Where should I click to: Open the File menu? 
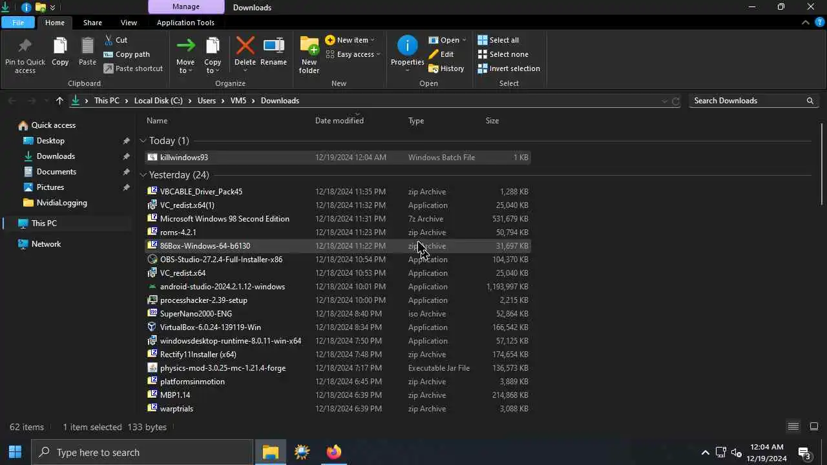coord(18,23)
